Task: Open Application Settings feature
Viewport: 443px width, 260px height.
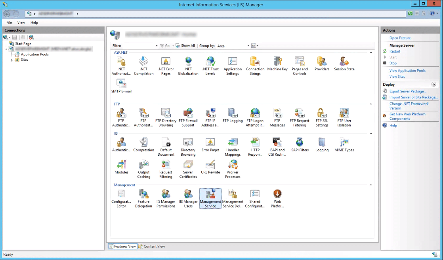Action: click(x=233, y=66)
